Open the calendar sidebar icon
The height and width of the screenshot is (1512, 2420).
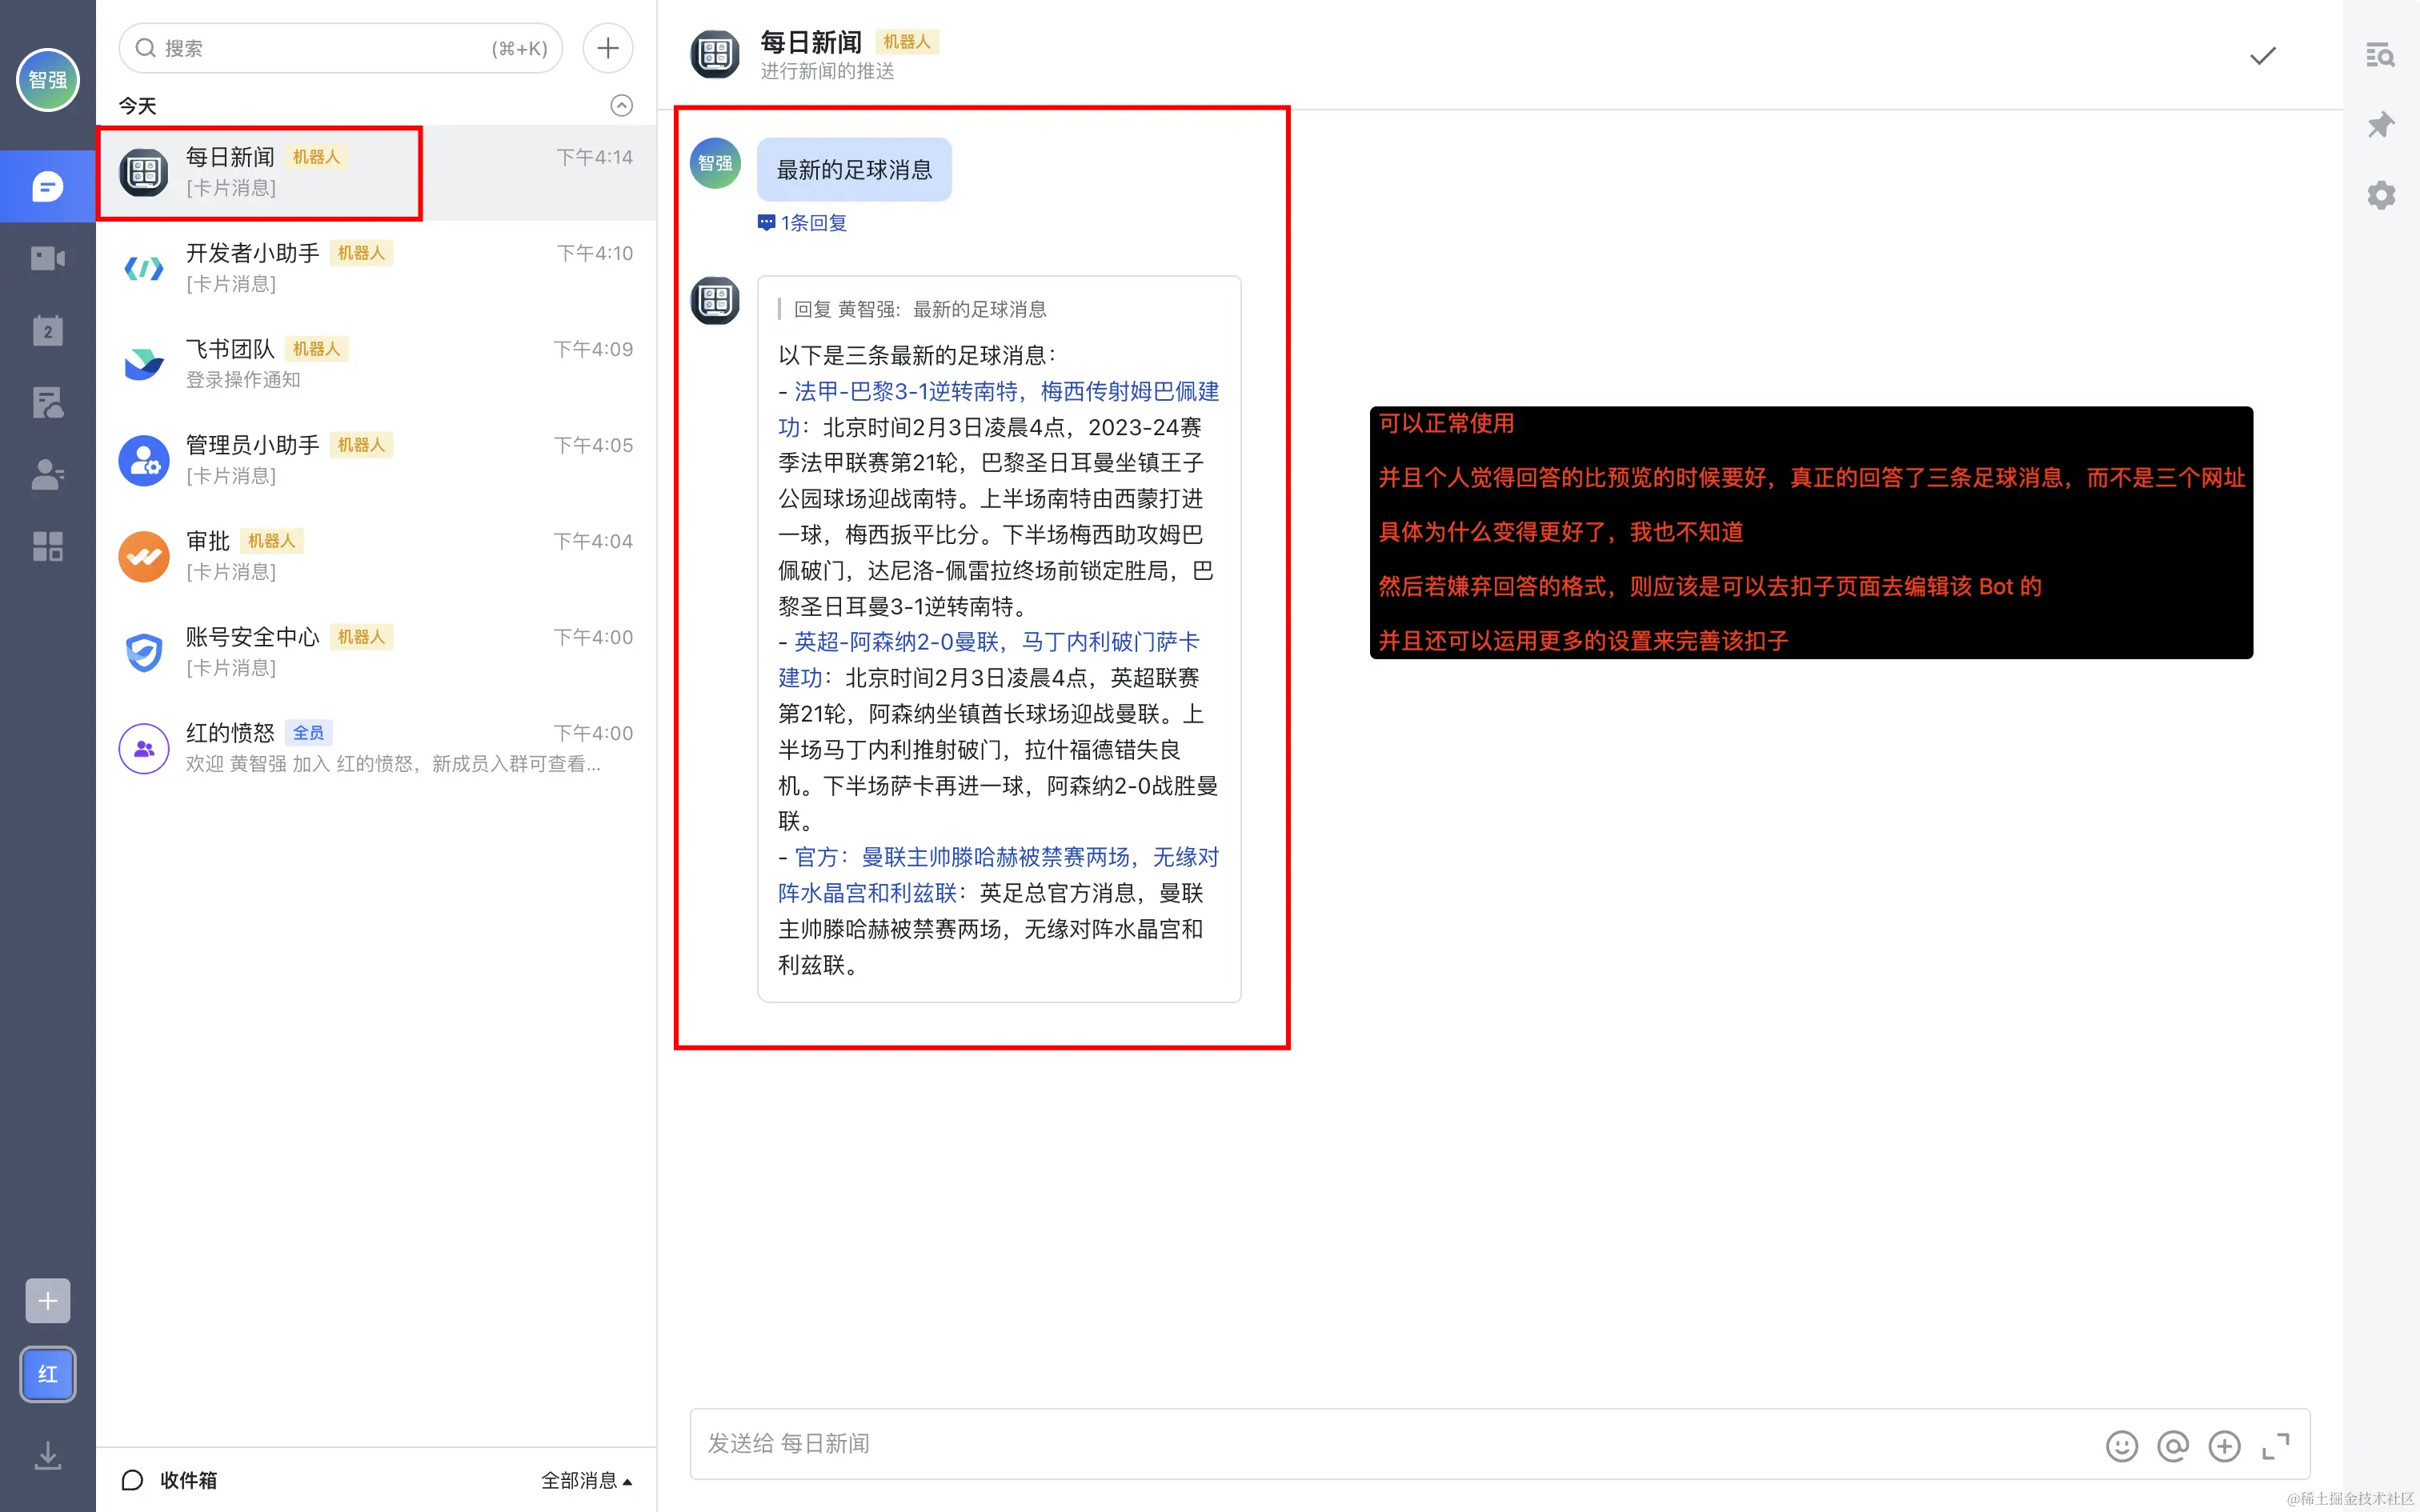coord(47,331)
